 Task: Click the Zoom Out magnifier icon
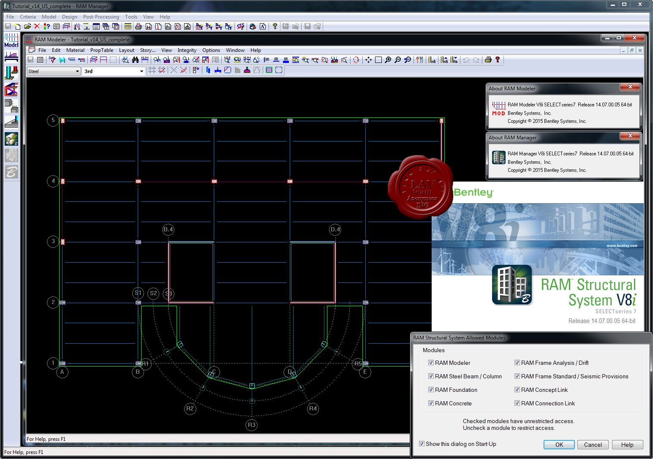pyautogui.click(x=397, y=60)
